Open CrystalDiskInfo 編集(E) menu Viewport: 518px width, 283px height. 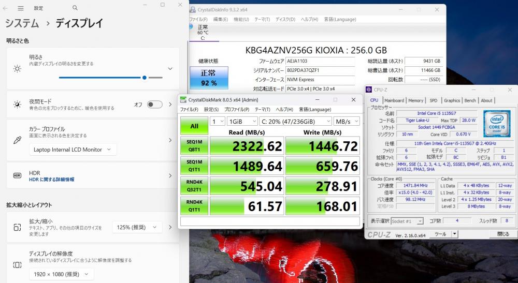tap(220, 20)
